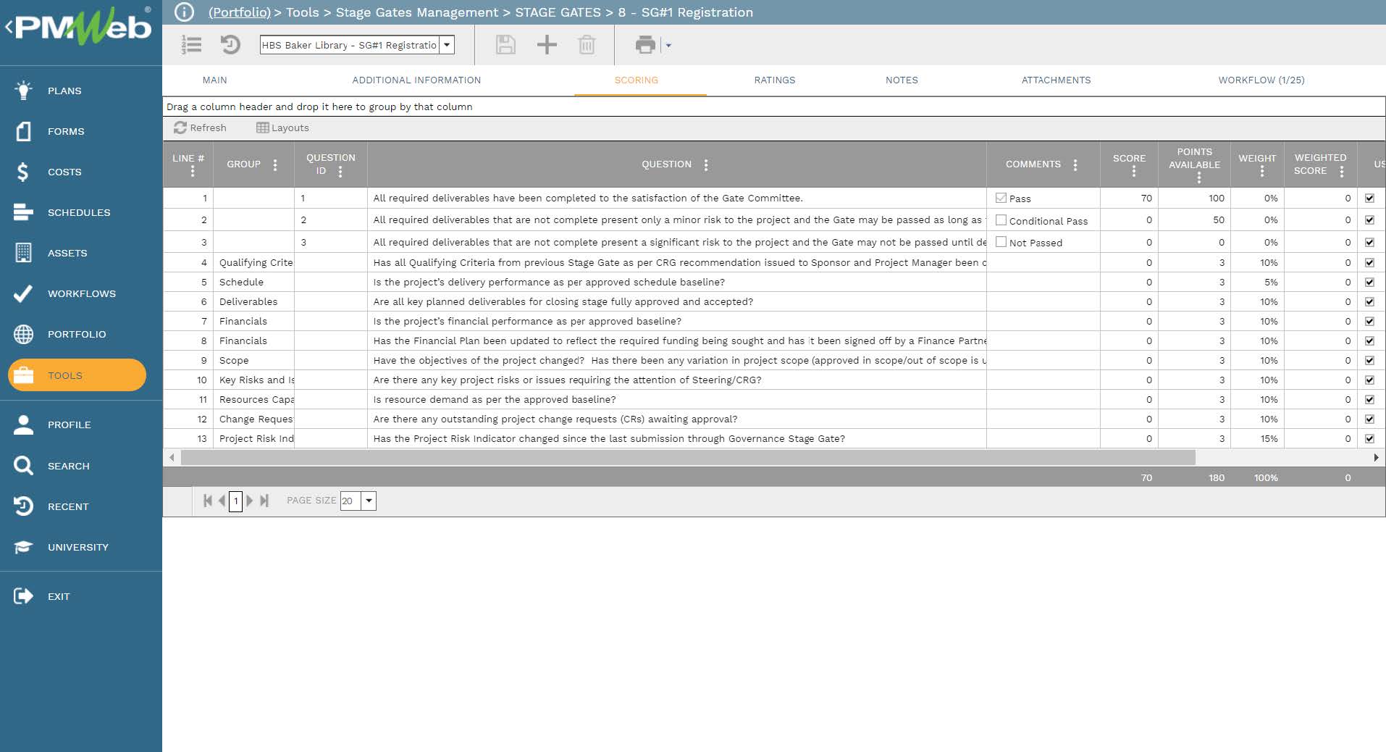
Task: Click the Refresh button
Action: point(200,128)
